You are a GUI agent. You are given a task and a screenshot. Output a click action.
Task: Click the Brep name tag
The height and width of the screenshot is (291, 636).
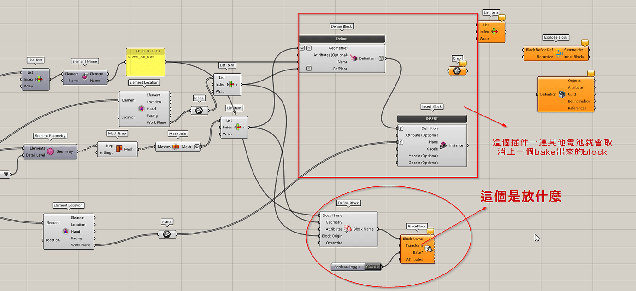(x=457, y=58)
